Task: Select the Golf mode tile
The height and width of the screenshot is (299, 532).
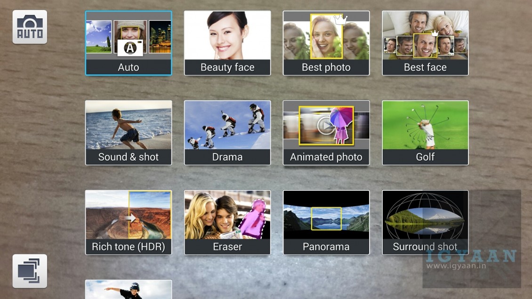Action: point(425,133)
